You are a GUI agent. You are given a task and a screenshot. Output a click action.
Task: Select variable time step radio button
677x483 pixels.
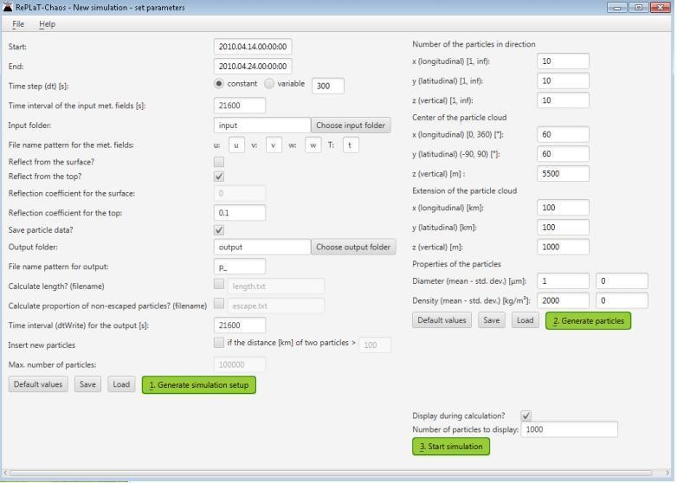coord(269,84)
